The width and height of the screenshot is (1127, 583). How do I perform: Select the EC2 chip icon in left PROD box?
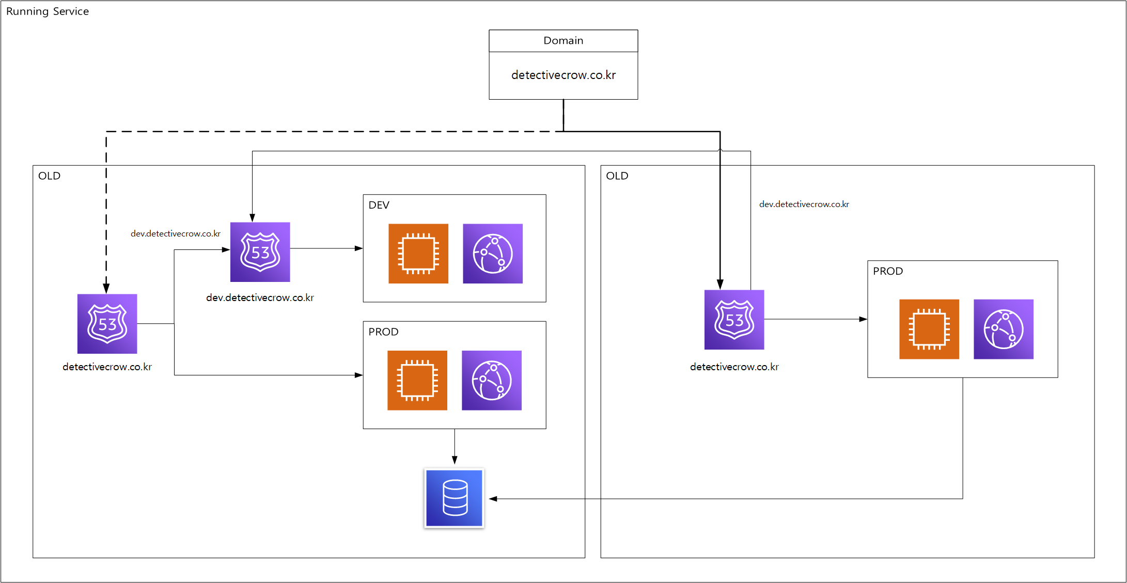[x=417, y=381]
